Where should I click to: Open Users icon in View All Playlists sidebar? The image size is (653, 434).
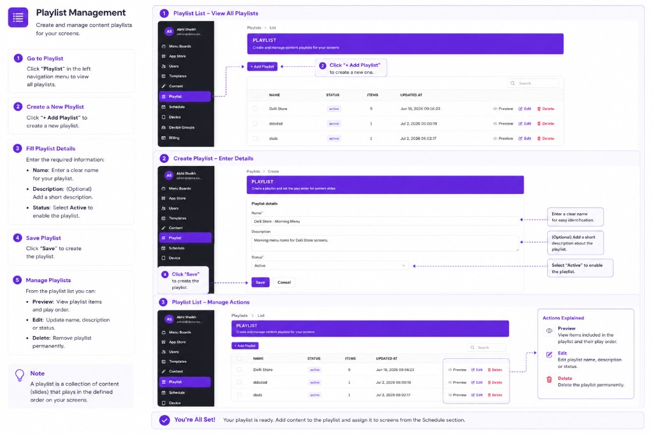click(164, 66)
